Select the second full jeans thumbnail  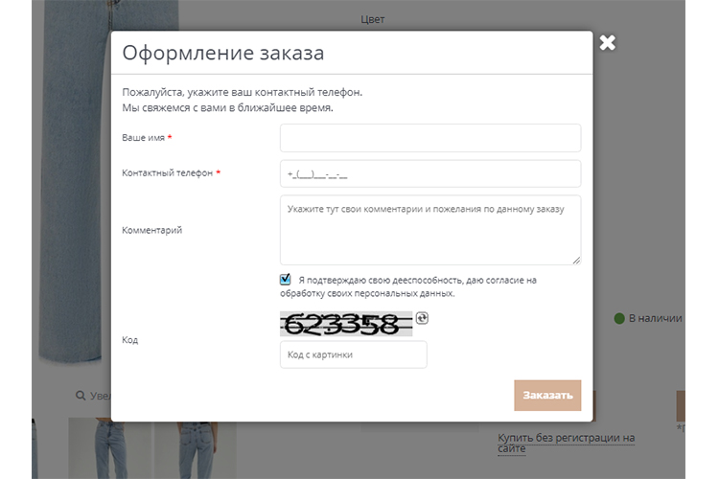pyautogui.click(x=196, y=448)
